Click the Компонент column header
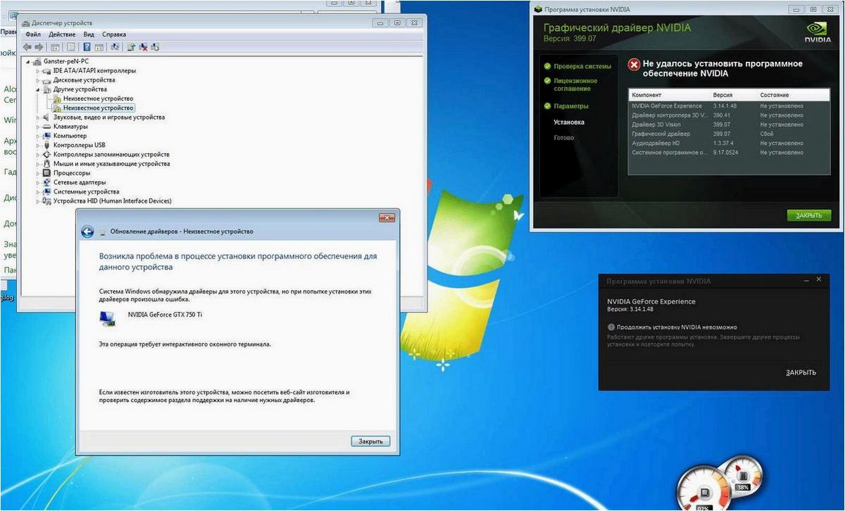The width and height of the screenshot is (845, 511). [646, 94]
